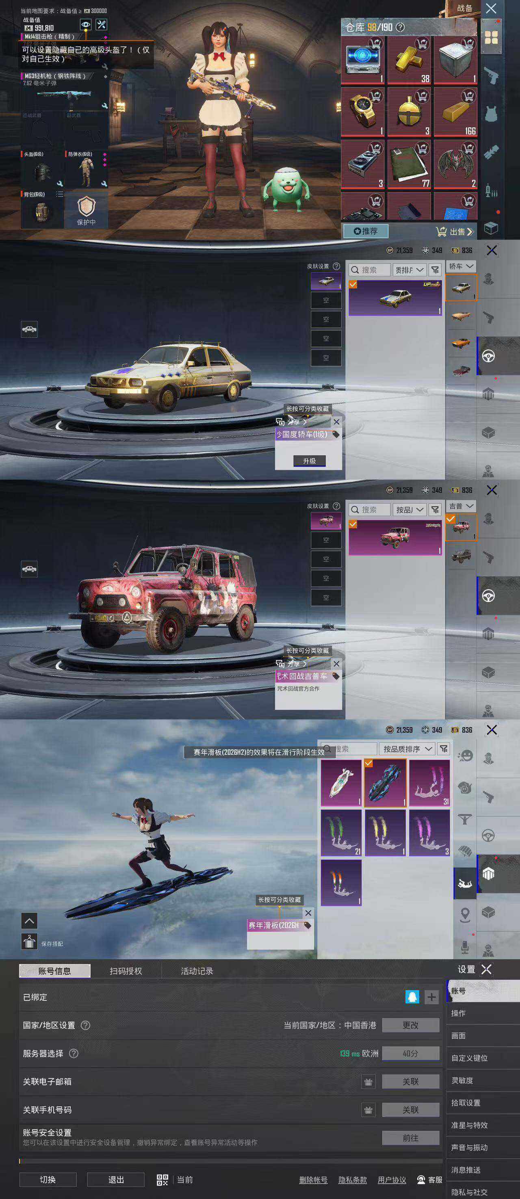Toggle checkbox on the pink jeep skin

click(x=353, y=524)
